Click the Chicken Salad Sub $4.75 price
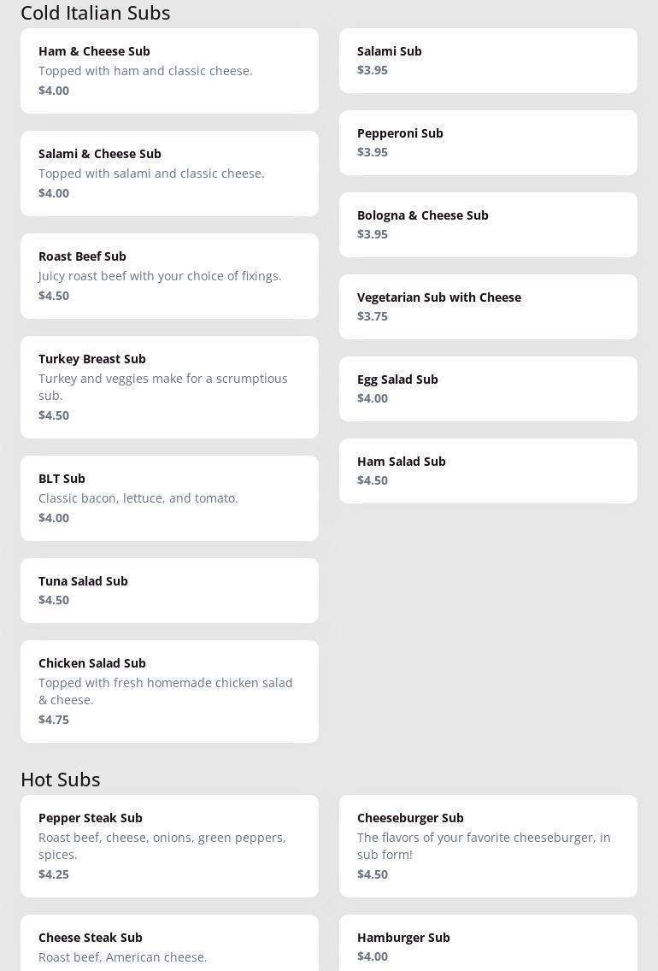 (x=54, y=720)
